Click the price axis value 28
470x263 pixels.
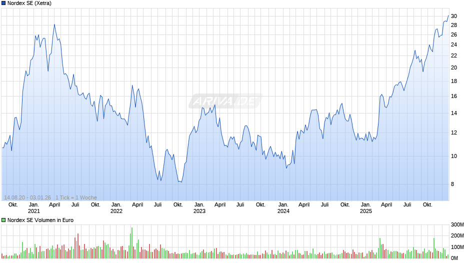tap(454, 25)
